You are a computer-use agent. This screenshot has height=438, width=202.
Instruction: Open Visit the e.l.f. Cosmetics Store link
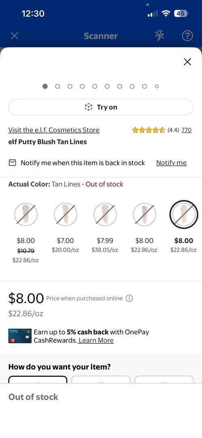point(54,130)
